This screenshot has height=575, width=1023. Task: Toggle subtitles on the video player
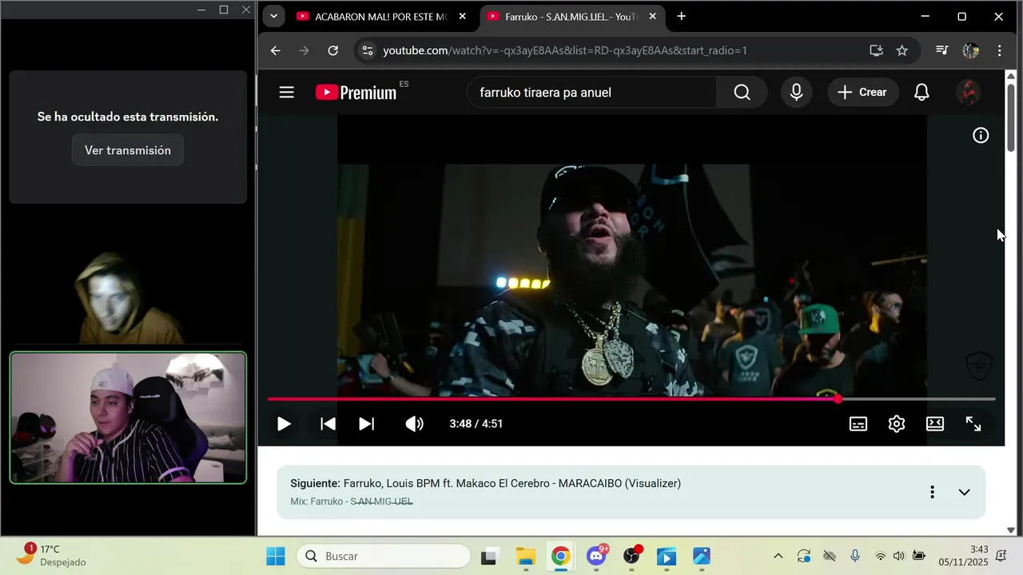858,424
